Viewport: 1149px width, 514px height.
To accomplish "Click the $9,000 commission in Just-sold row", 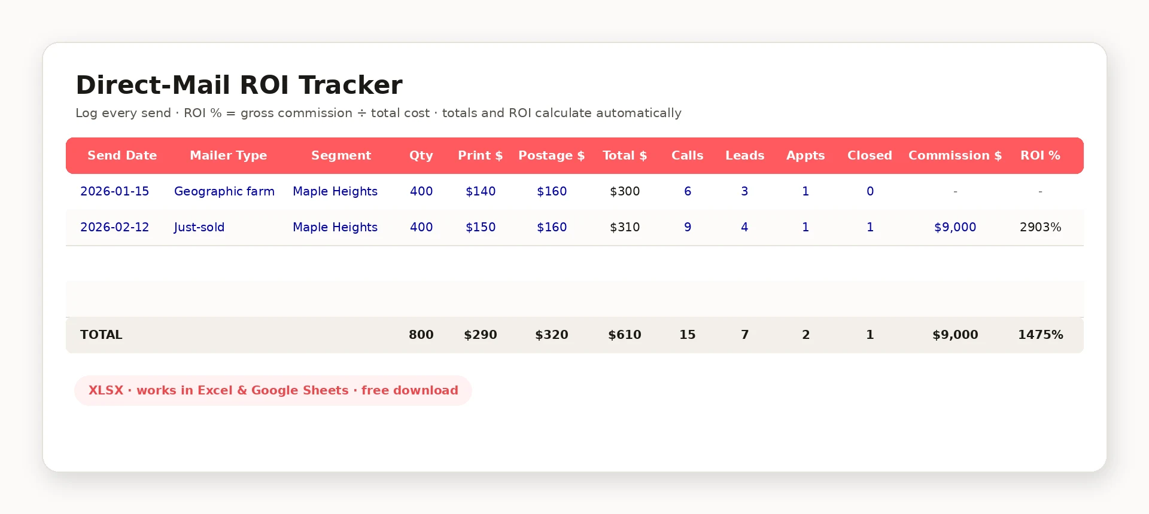I will [x=955, y=227].
